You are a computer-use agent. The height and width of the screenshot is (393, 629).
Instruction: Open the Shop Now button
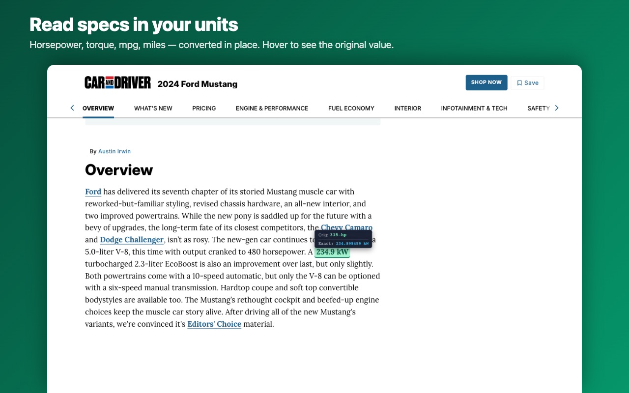click(x=486, y=83)
